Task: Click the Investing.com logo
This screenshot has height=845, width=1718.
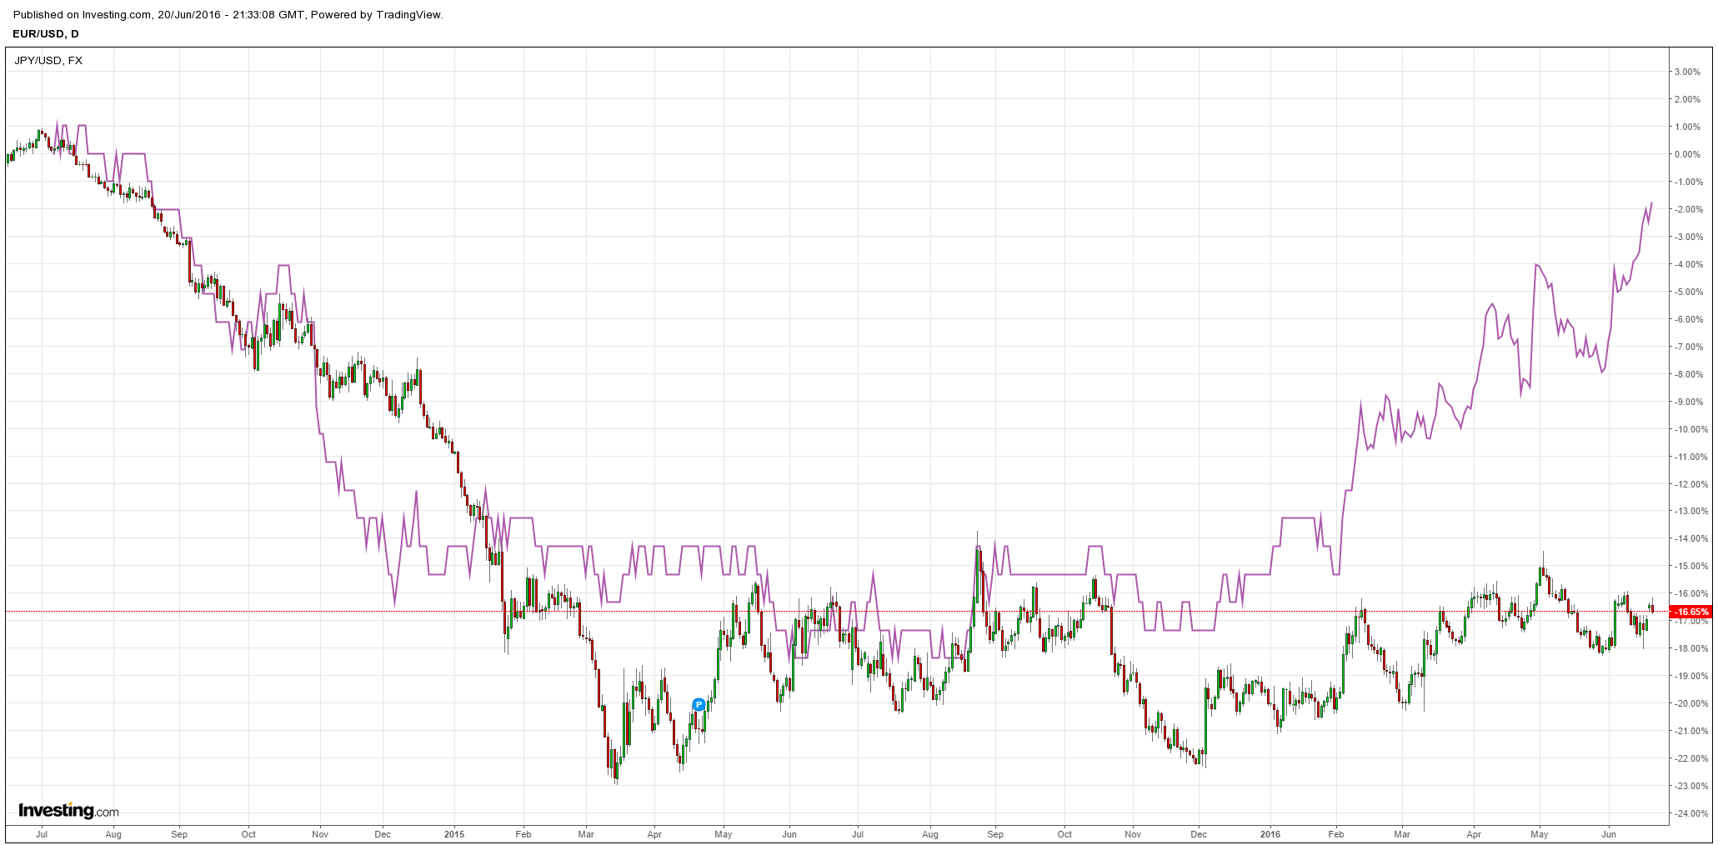Action: pyautogui.click(x=68, y=810)
